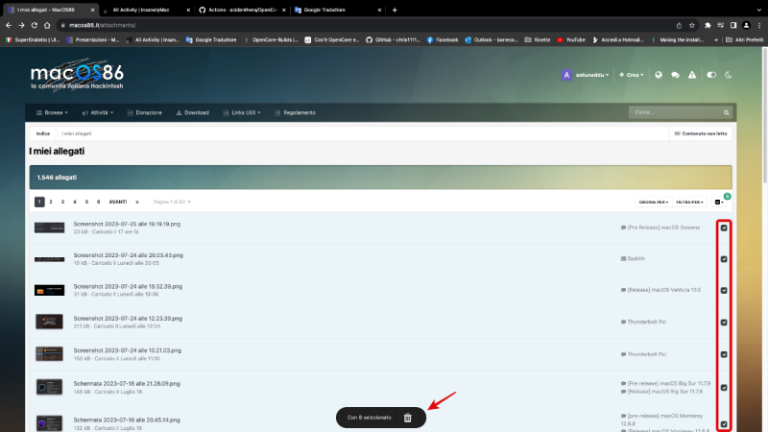
Task: Open a new browser tab
Action: [395, 10]
